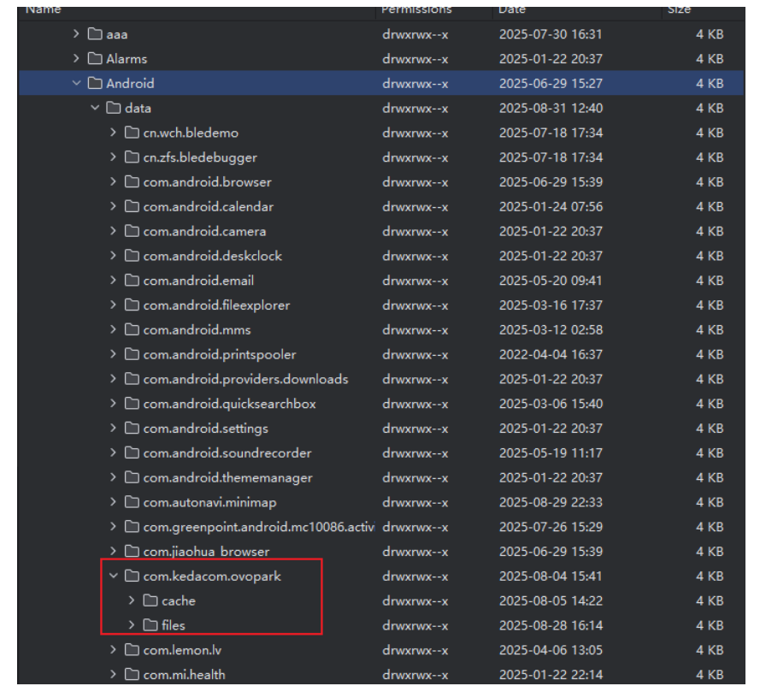Click the Alarms folder icon
This screenshot has height=692, width=760.
pyautogui.click(x=95, y=59)
